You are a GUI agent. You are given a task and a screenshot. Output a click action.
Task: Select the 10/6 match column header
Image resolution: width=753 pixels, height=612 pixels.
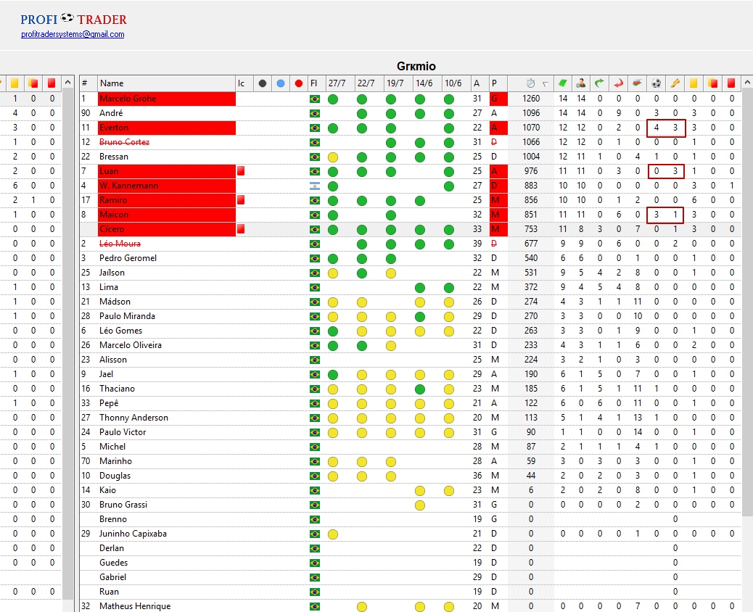[456, 83]
